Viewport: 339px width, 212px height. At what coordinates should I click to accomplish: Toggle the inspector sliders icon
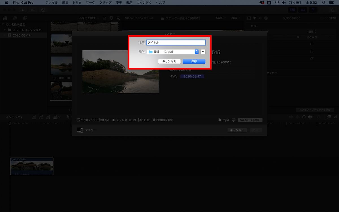(313, 10)
